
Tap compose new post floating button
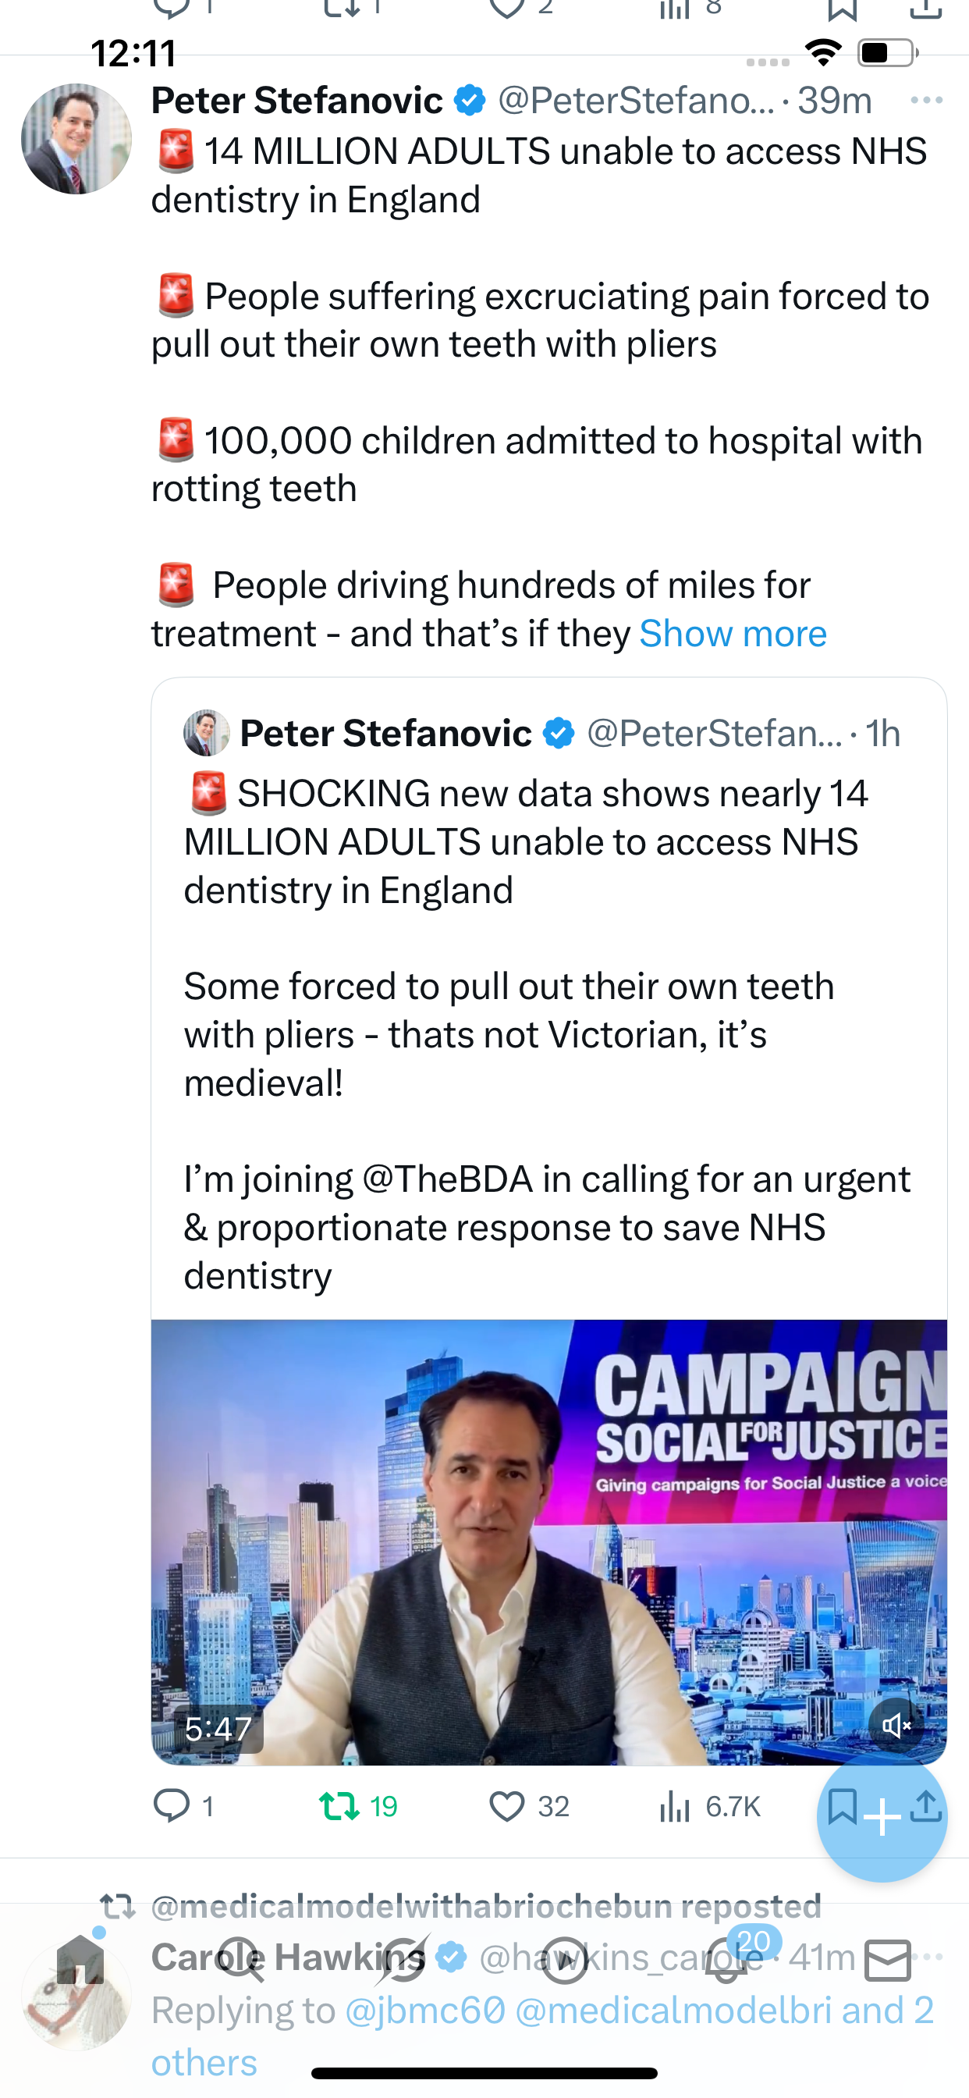(x=882, y=1816)
